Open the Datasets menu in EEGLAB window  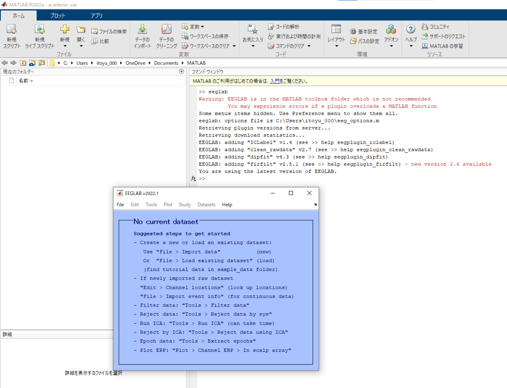click(207, 205)
